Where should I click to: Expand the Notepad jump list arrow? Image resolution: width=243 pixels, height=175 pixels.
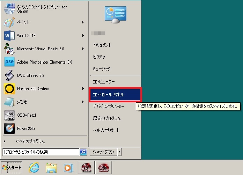click(83, 102)
